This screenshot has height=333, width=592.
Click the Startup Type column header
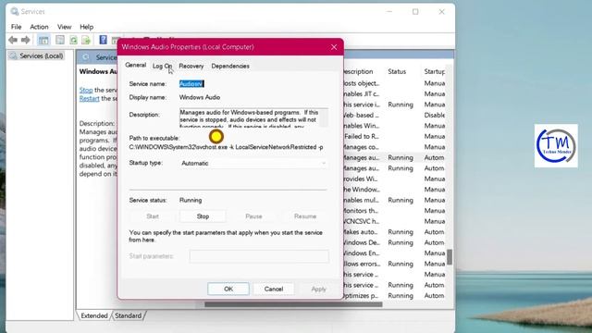tap(434, 71)
